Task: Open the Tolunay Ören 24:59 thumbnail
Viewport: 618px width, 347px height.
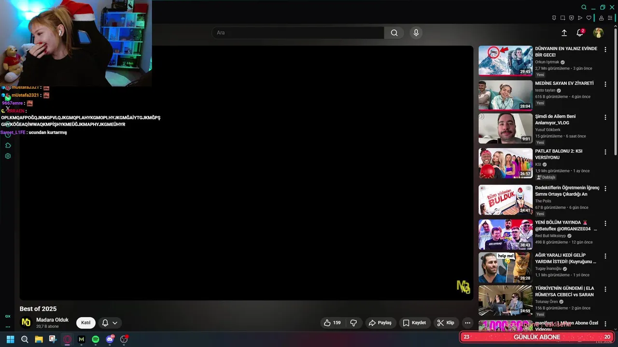Action: point(506,300)
